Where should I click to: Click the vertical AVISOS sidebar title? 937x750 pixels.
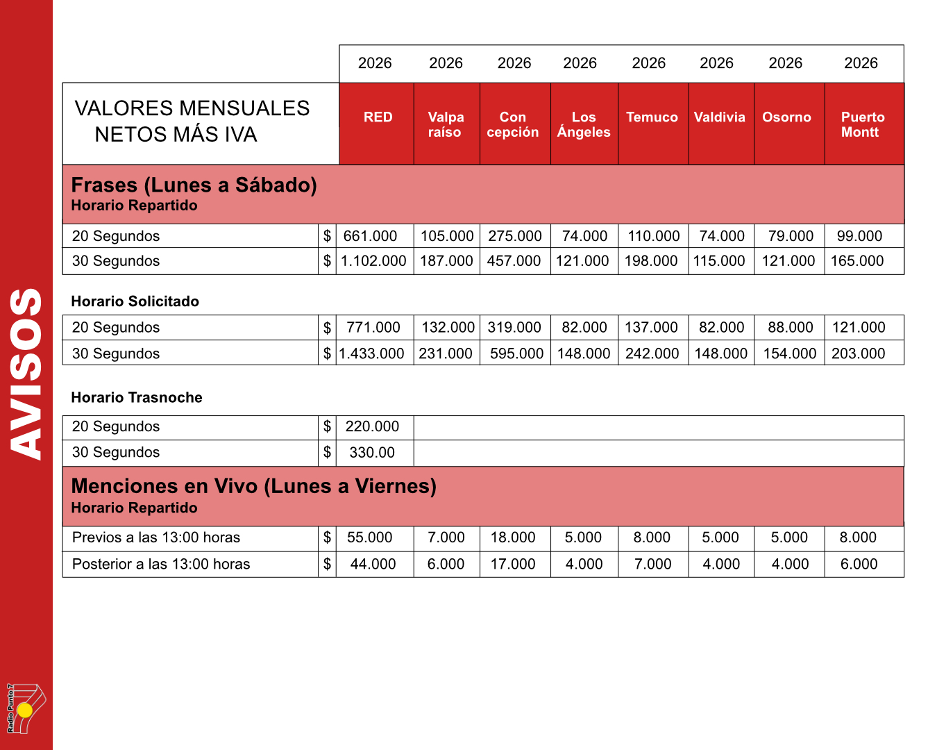tap(26, 374)
